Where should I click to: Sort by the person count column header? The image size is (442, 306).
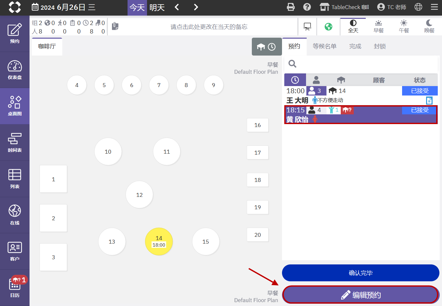point(316,80)
